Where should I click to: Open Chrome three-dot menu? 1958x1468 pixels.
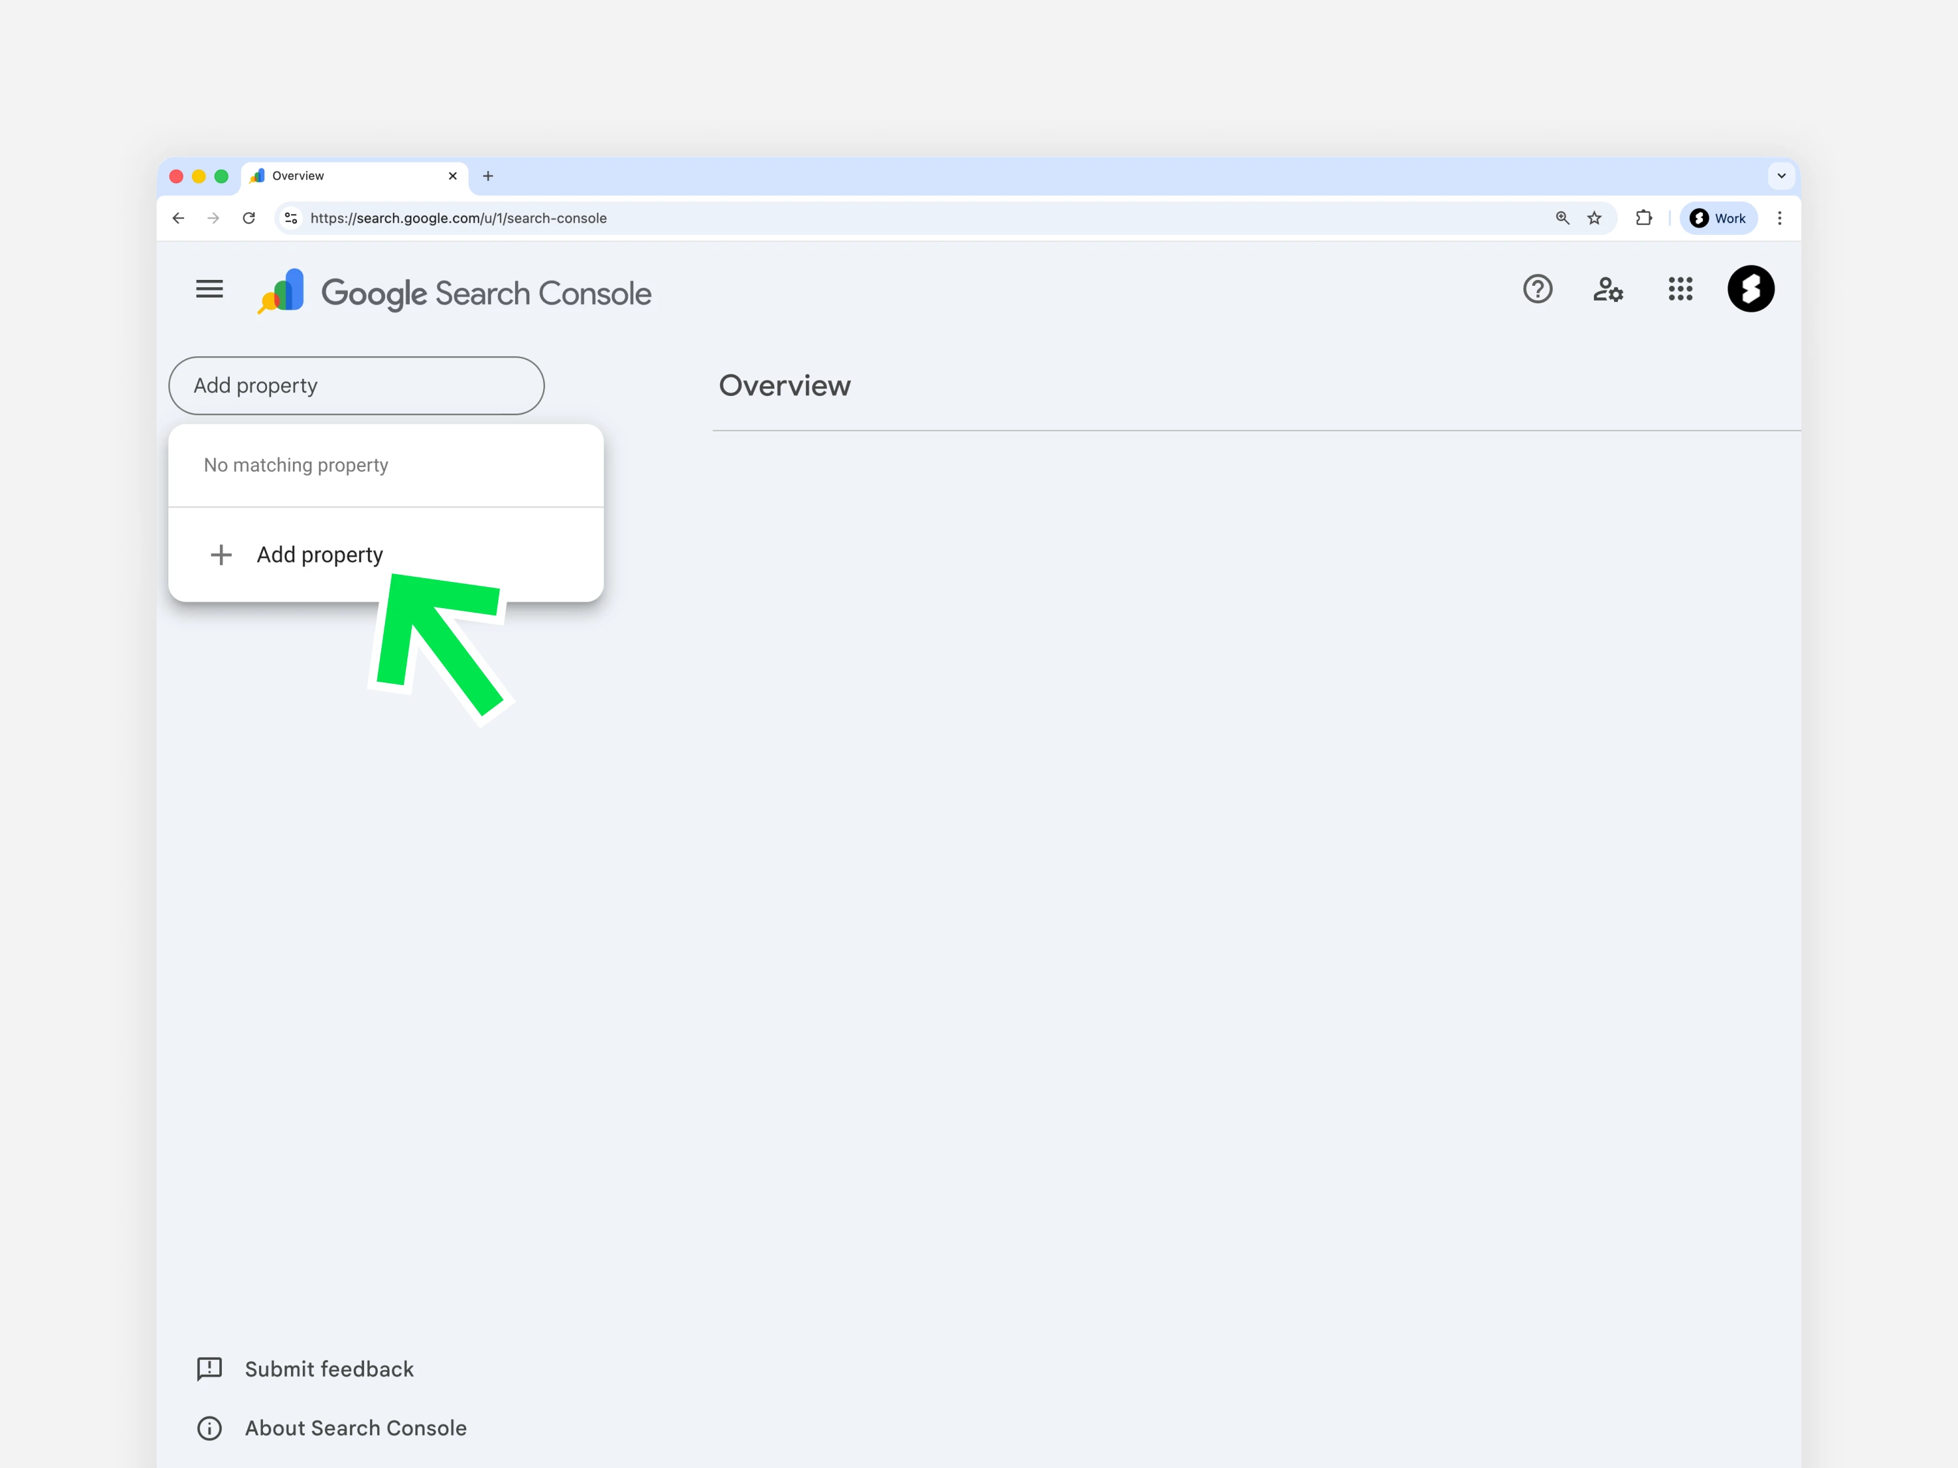pos(1779,219)
